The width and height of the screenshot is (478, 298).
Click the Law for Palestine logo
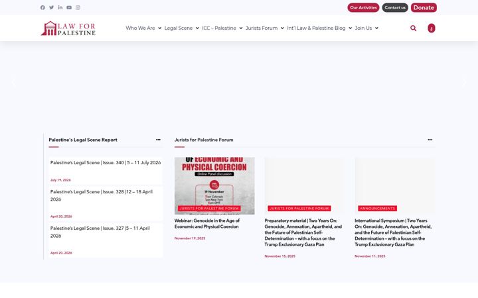(x=68, y=28)
